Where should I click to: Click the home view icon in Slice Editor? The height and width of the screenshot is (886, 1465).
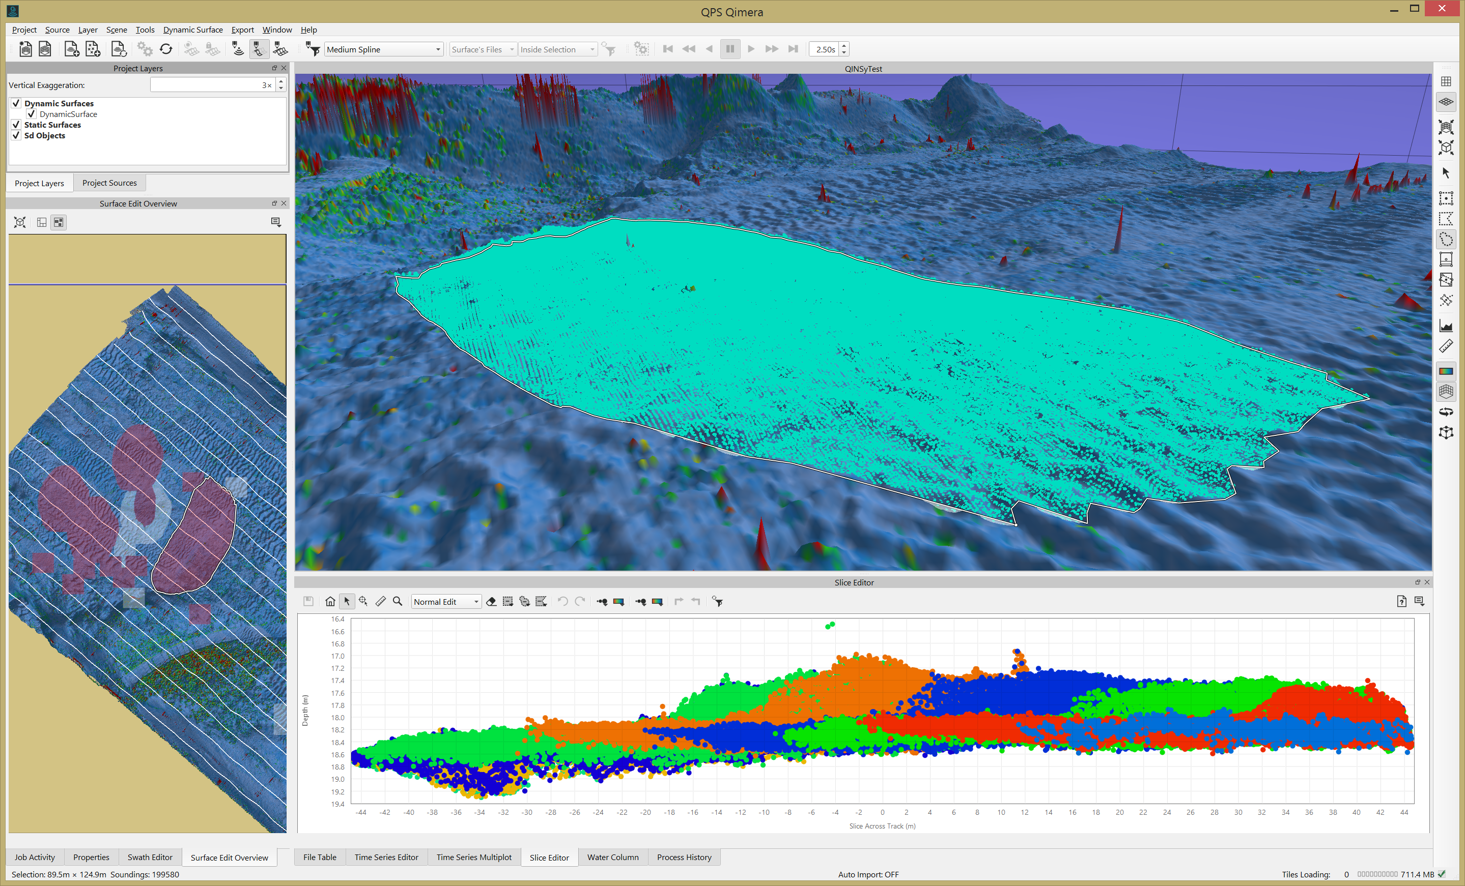330,601
